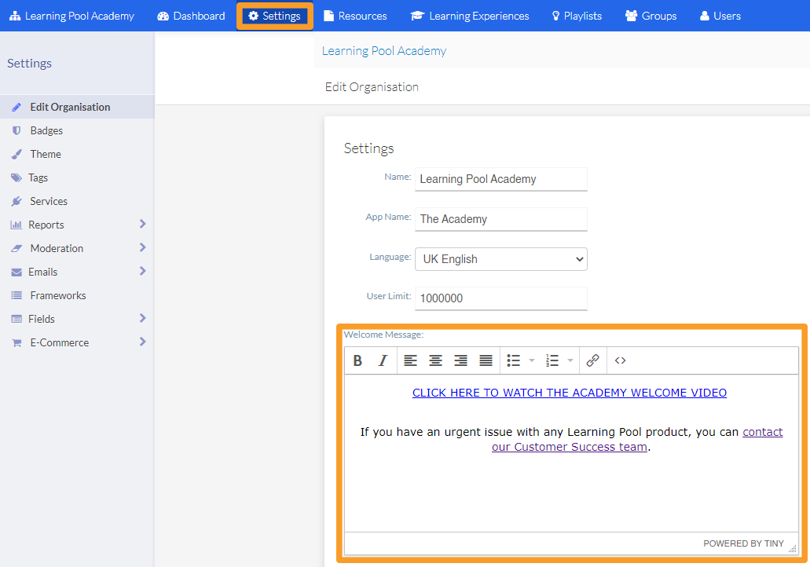The width and height of the screenshot is (810, 567).
Task: Toggle bold formatting in the welcome message editor
Action: pyautogui.click(x=357, y=360)
